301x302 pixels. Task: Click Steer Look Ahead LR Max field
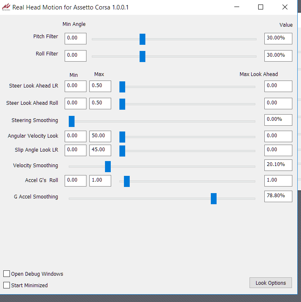100,86
